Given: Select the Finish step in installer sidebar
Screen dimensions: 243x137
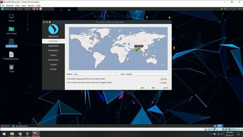Looking at the screenshot, I should point(53,69).
